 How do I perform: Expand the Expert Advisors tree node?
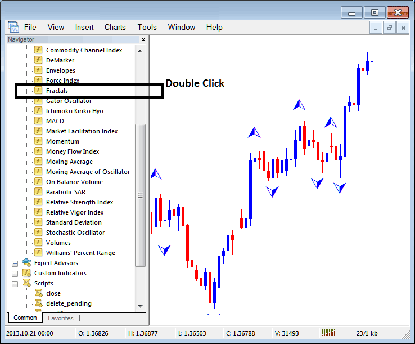(15, 263)
